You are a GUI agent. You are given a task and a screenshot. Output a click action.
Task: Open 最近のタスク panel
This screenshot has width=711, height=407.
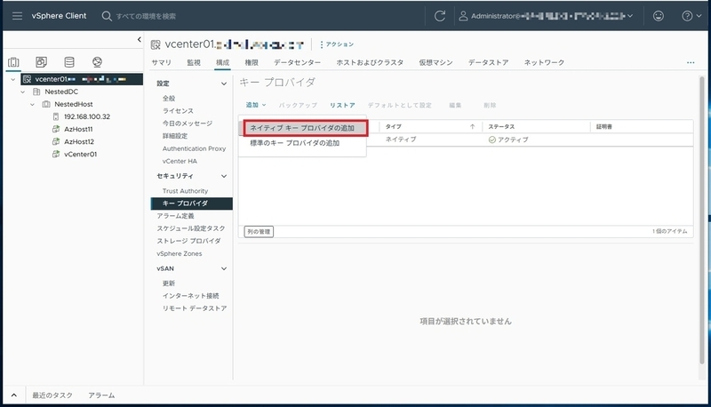pos(52,395)
